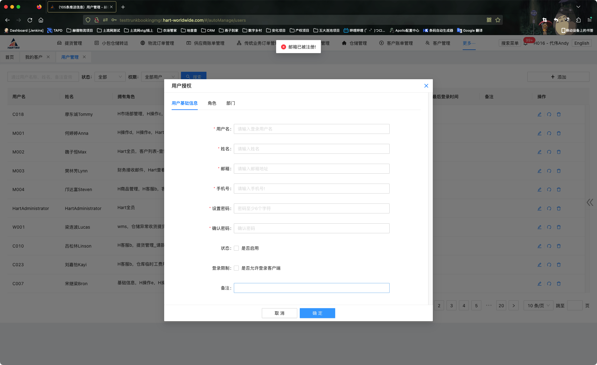Viewport: 597px width, 365px height.
Task: Click the 邮箱 email input field
Action: [312, 169]
